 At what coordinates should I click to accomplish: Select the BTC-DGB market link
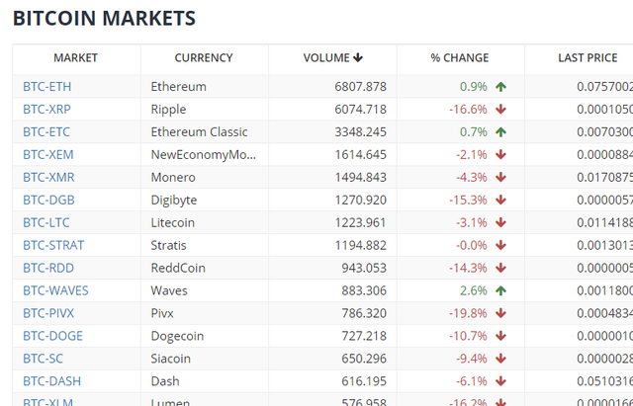pos(47,201)
